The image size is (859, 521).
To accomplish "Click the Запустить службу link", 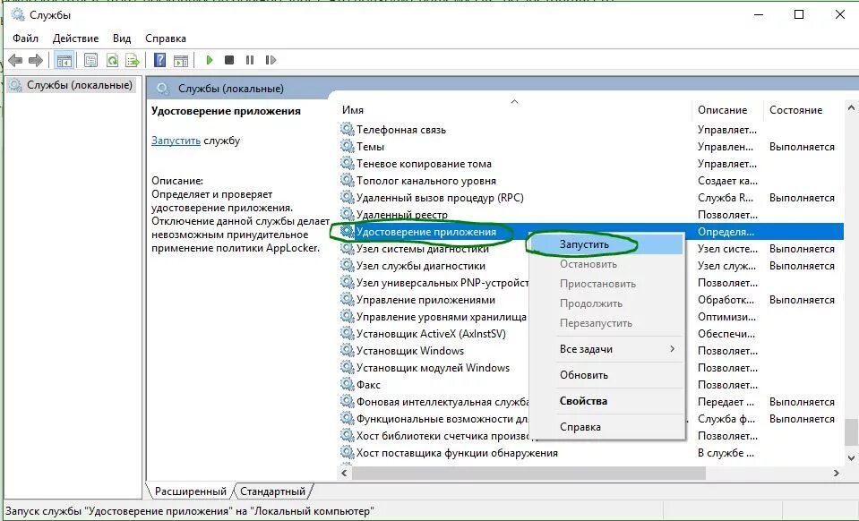I will tap(176, 141).
